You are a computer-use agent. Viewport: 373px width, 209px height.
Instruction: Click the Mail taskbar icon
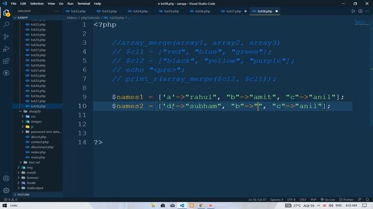tap(173, 206)
